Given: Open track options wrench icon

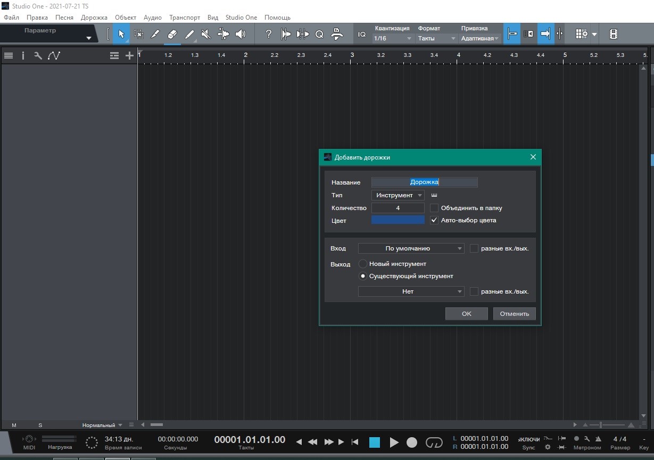Looking at the screenshot, I should click(38, 55).
